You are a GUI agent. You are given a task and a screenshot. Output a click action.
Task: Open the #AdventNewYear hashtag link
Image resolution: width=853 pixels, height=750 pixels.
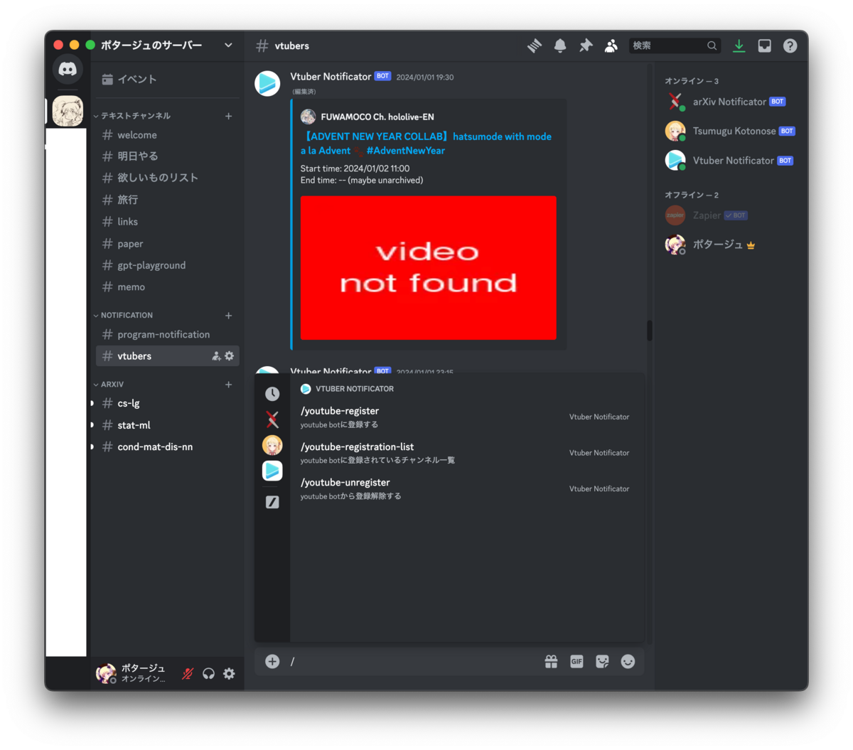pyautogui.click(x=405, y=151)
